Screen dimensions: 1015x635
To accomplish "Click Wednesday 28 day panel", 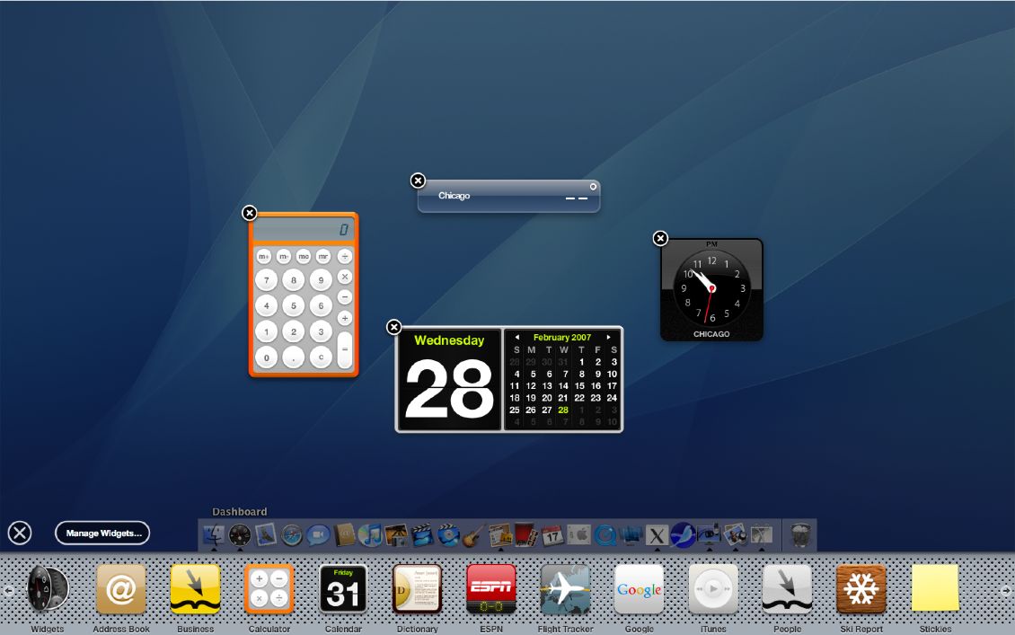I will click(x=449, y=379).
